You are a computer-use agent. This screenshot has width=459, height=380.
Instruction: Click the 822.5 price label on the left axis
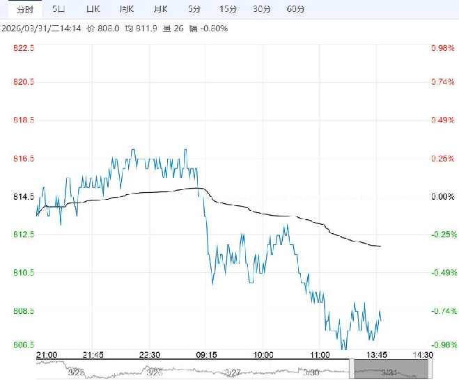point(24,47)
